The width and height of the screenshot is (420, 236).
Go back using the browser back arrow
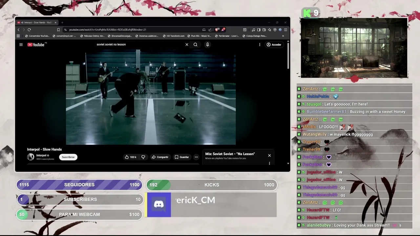coord(19,29)
